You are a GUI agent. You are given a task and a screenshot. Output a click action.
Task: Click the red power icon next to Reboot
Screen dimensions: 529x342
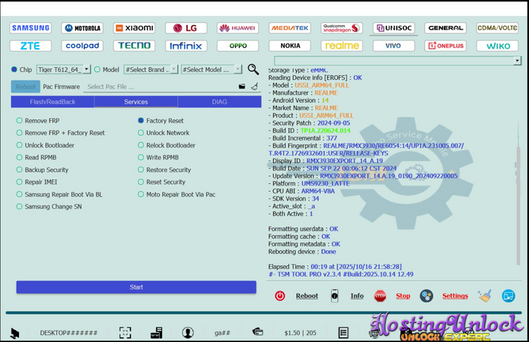click(x=279, y=296)
